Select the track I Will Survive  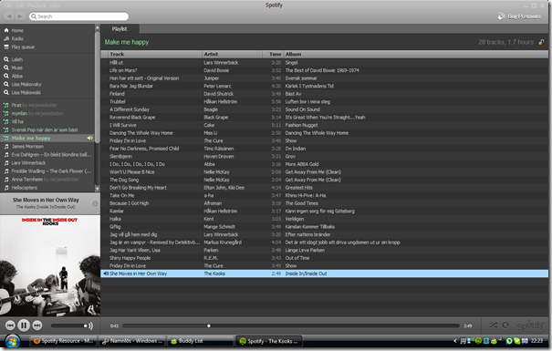pyautogui.click(x=123, y=125)
